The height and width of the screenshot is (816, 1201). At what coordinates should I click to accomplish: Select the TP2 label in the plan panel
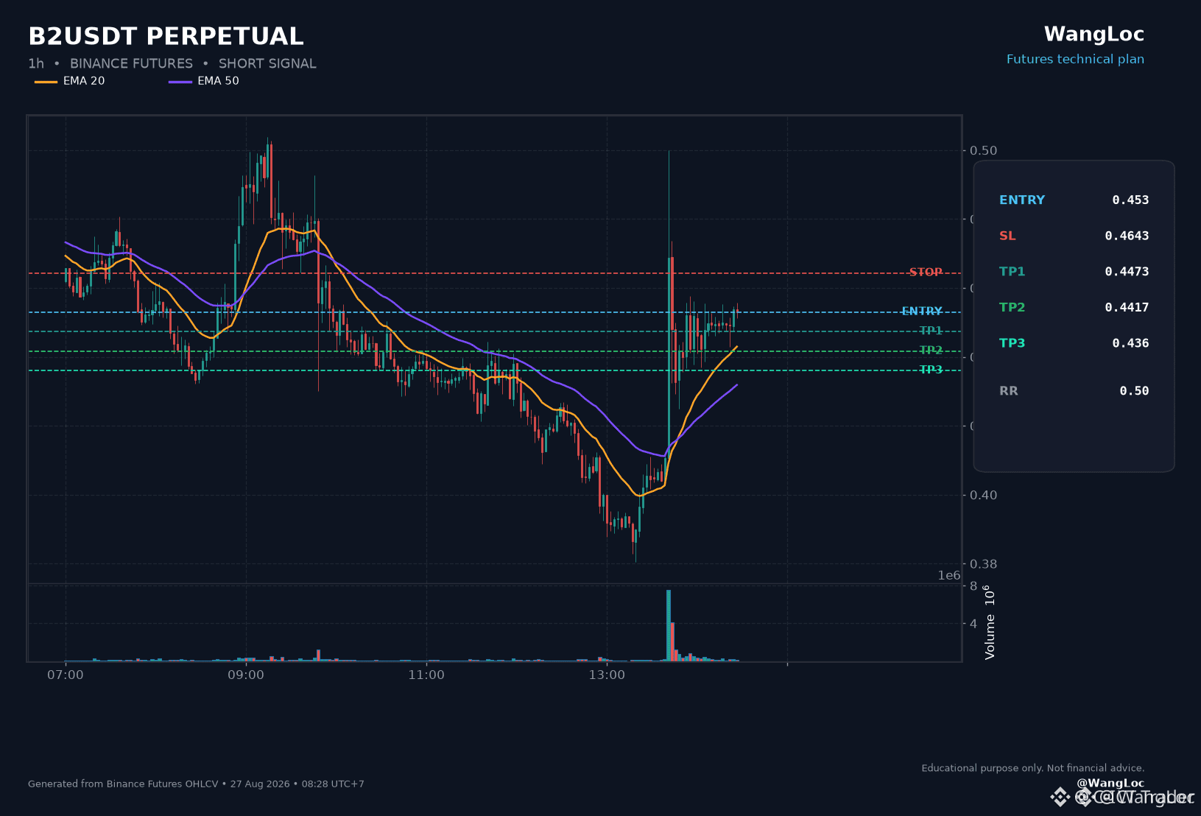tap(1012, 307)
